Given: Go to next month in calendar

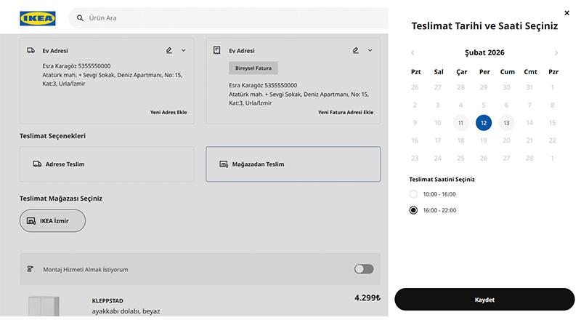Looking at the screenshot, I should (556, 53).
